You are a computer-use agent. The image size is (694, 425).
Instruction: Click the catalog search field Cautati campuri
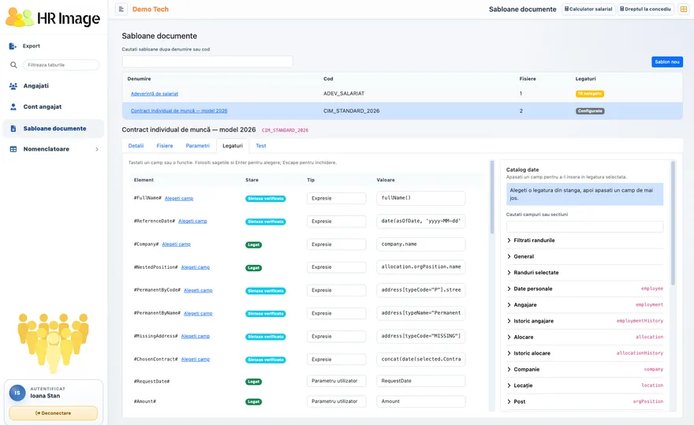pyautogui.click(x=584, y=226)
